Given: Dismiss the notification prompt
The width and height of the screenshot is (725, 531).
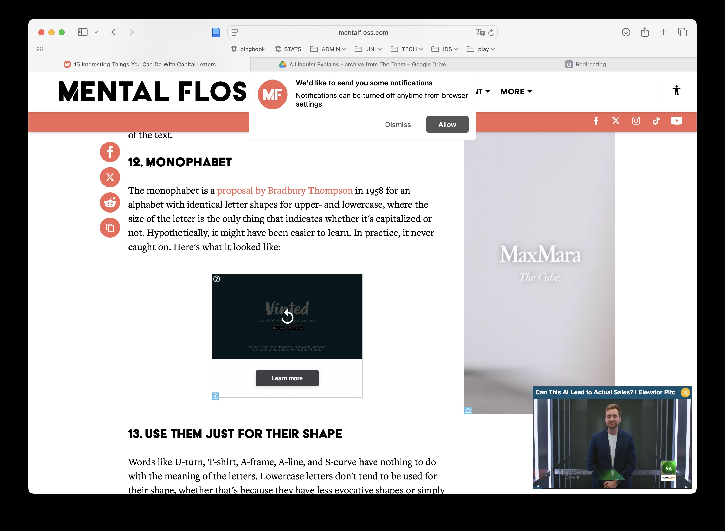Looking at the screenshot, I should (398, 125).
